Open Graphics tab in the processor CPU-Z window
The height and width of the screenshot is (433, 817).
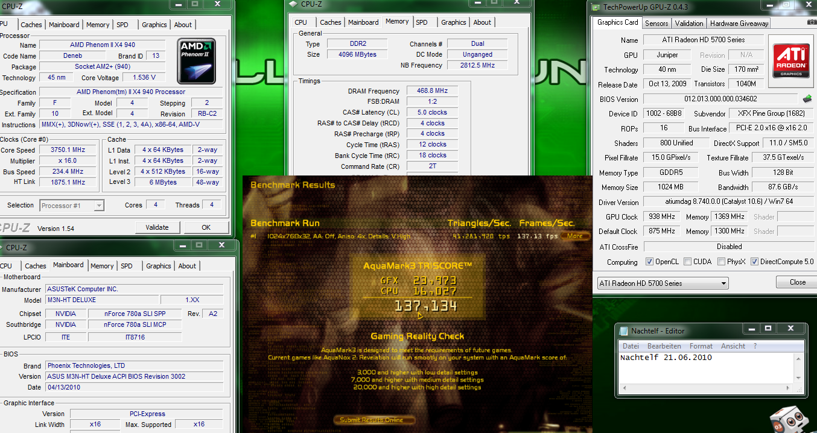[154, 25]
